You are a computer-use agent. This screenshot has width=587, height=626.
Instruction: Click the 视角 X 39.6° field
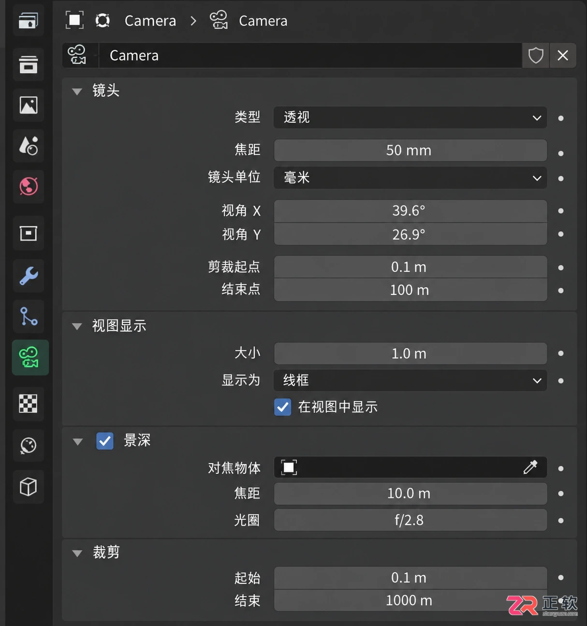(411, 211)
